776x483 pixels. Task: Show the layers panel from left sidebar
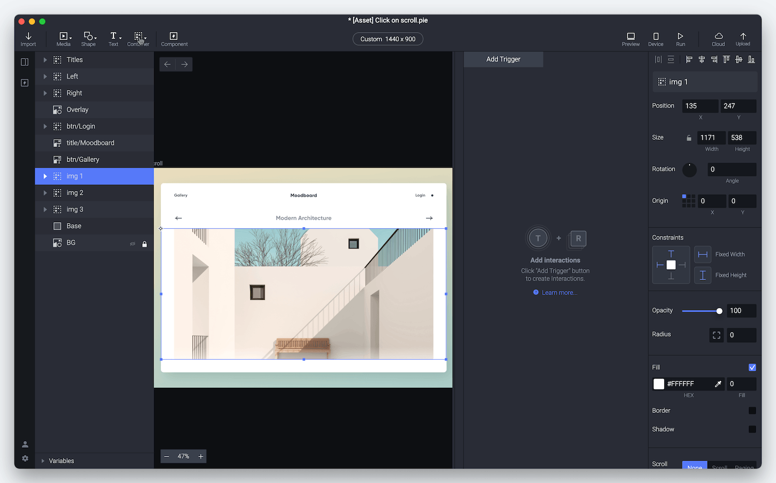(24, 62)
